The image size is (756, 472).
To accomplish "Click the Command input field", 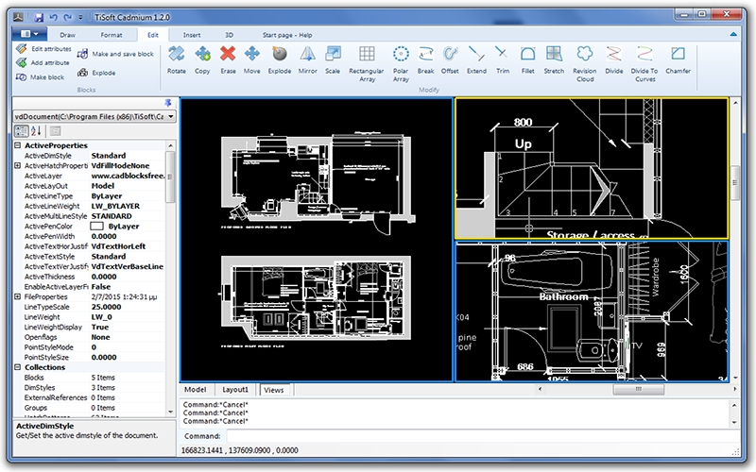I will click(482, 436).
